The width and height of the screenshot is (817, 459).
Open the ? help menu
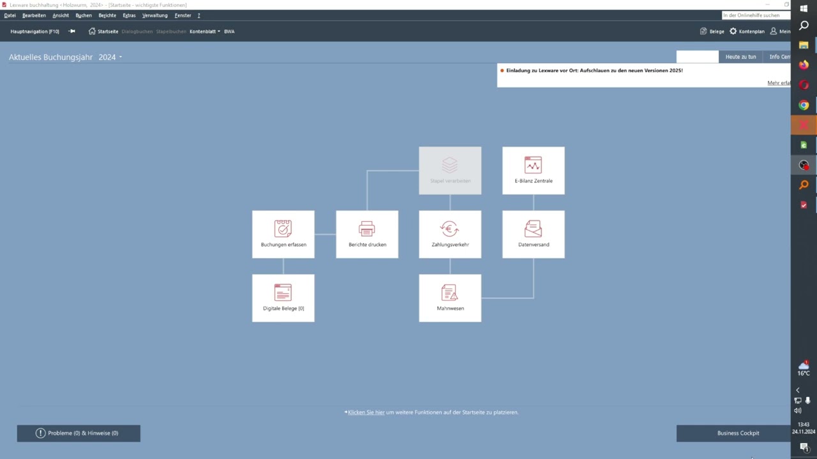[x=199, y=15]
